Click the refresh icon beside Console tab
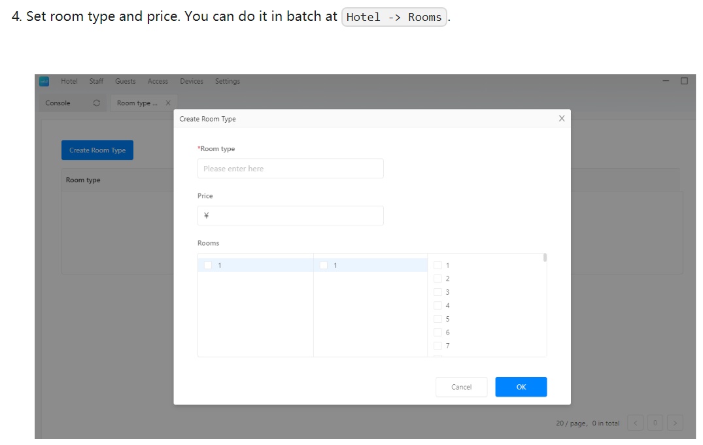The height and width of the screenshot is (445, 703). pyautogui.click(x=97, y=103)
